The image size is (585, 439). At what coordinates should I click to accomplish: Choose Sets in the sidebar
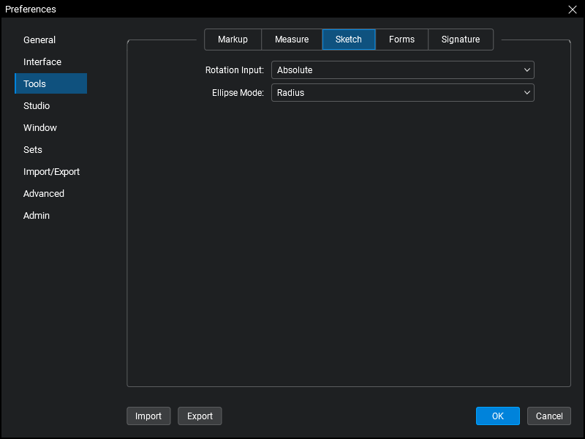(x=33, y=150)
